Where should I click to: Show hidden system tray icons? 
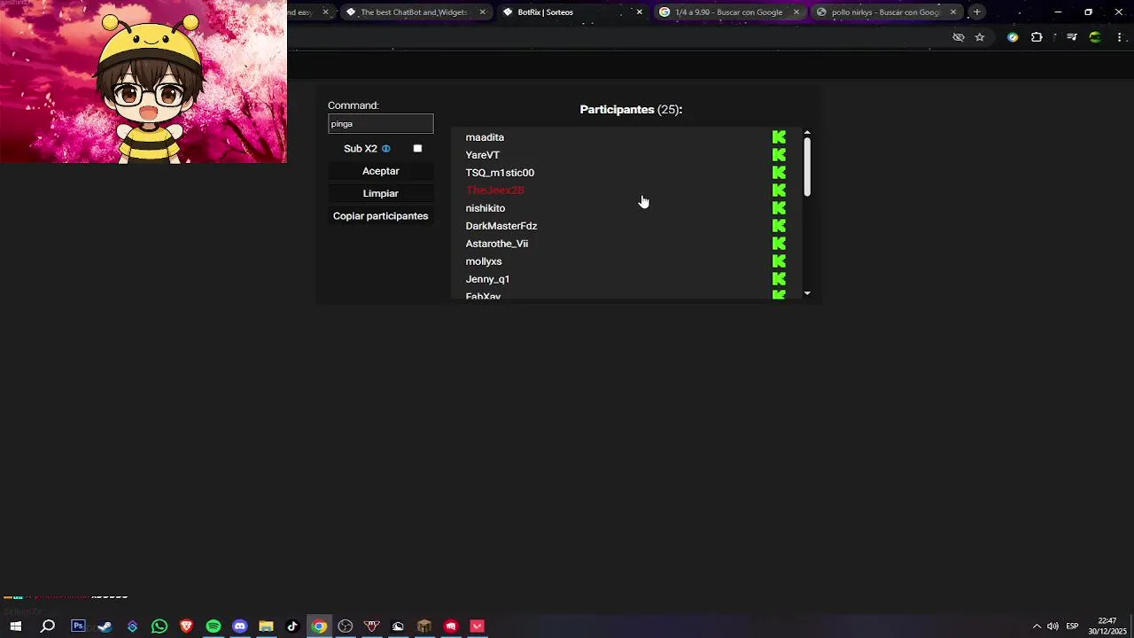click(x=1037, y=626)
